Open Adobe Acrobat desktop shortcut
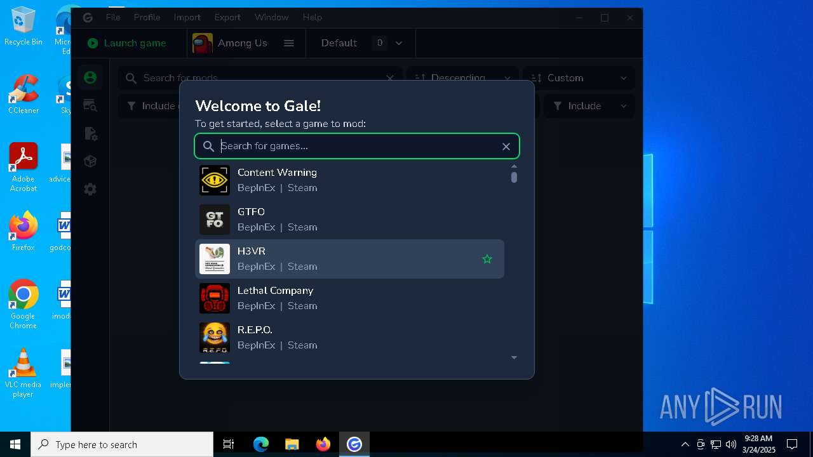Image resolution: width=813 pixels, height=457 pixels. pos(24,168)
